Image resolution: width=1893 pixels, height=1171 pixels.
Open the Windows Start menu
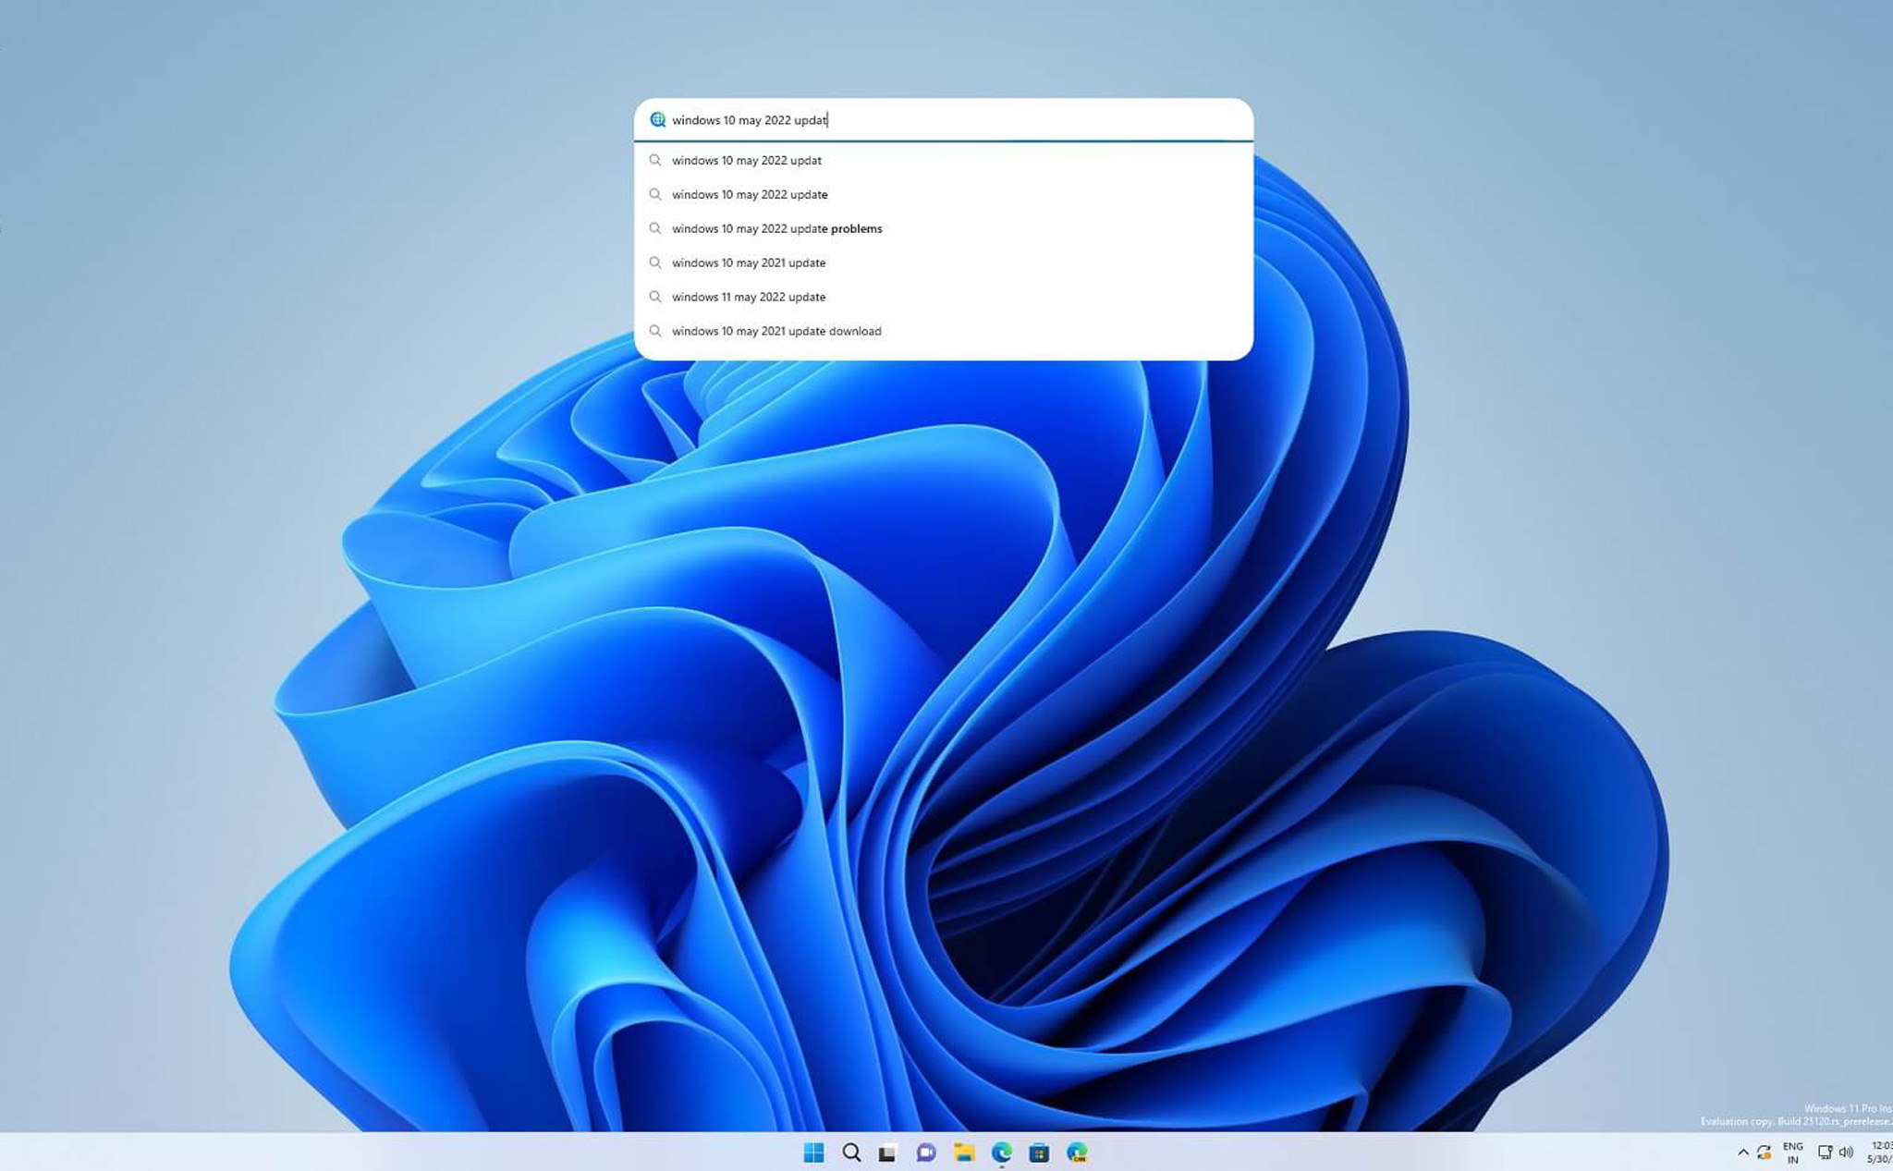[813, 1152]
